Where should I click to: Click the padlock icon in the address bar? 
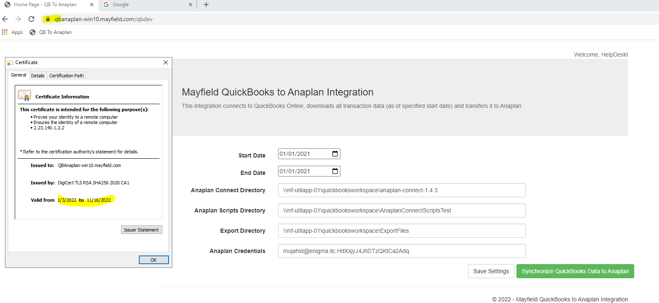click(x=48, y=19)
